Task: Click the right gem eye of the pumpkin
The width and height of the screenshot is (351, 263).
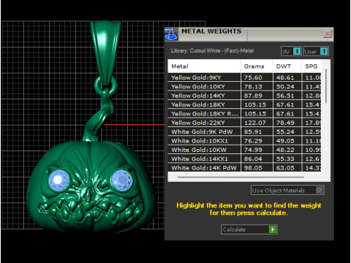Action: [x=121, y=180]
